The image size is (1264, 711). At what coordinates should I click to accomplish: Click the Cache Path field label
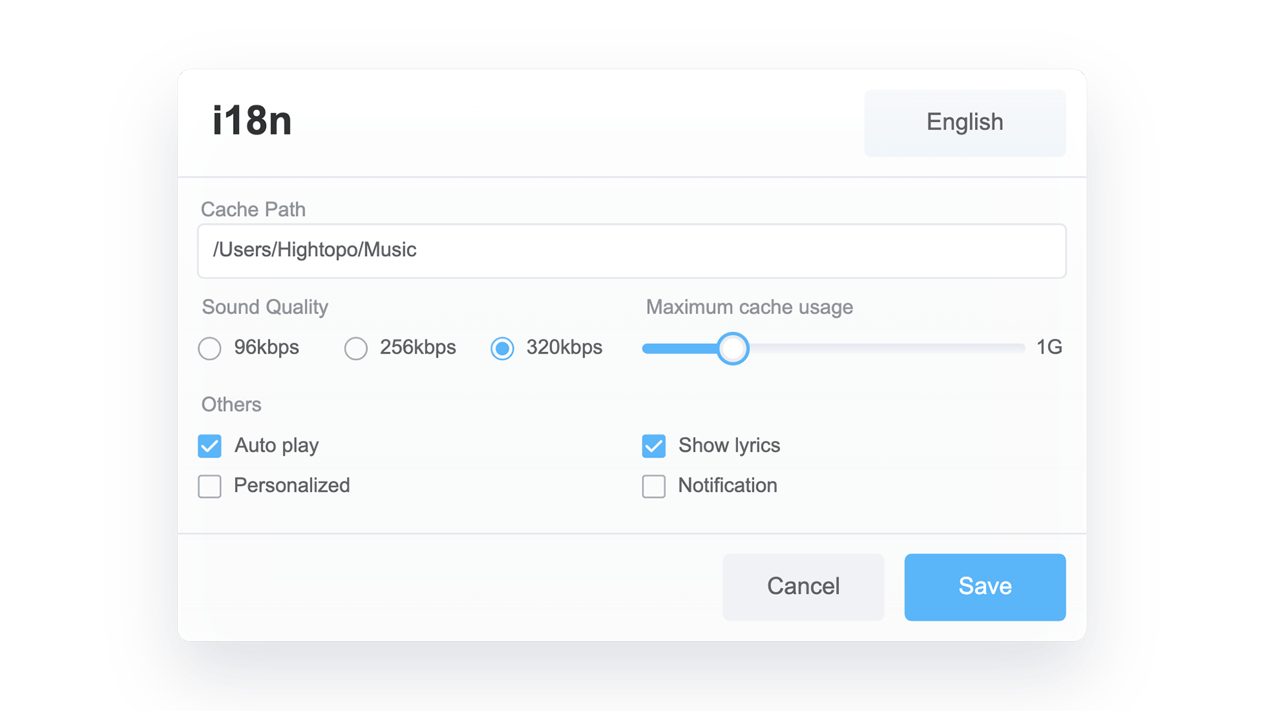coord(253,209)
